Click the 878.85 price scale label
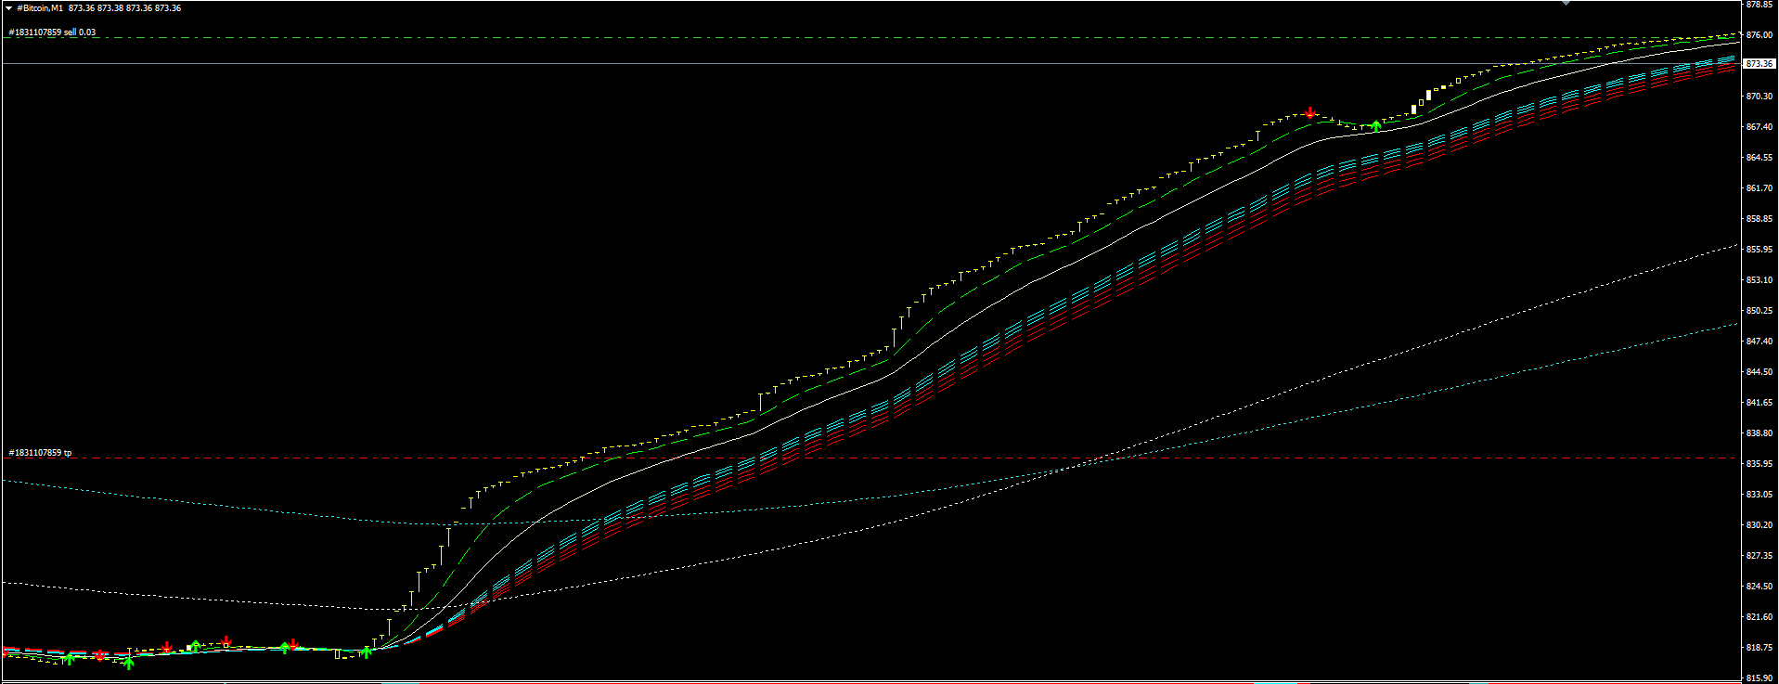Image resolution: width=1779 pixels, height=684 pixels. pyautogui.click(x=1760, y=5)
